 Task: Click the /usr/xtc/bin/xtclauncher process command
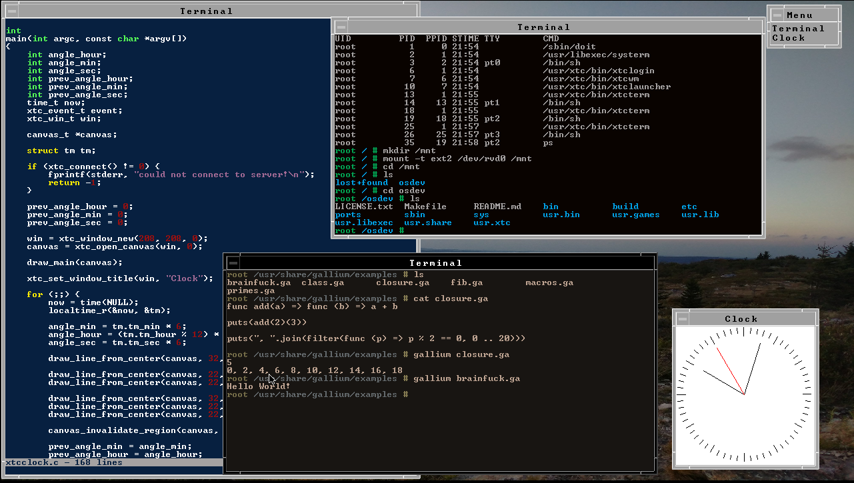tap(607, 87)
